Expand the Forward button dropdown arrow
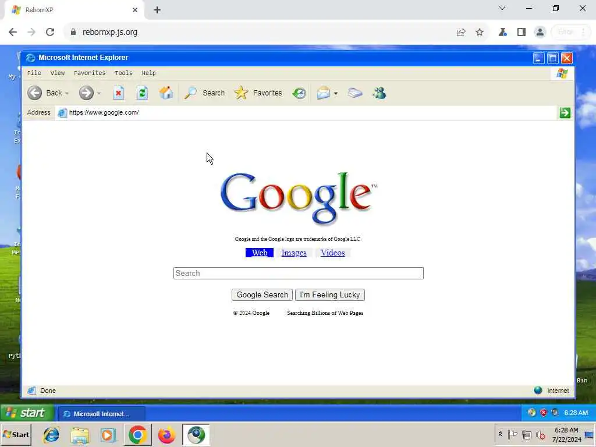This screenshot has width=596, height=447. point(99,94)
